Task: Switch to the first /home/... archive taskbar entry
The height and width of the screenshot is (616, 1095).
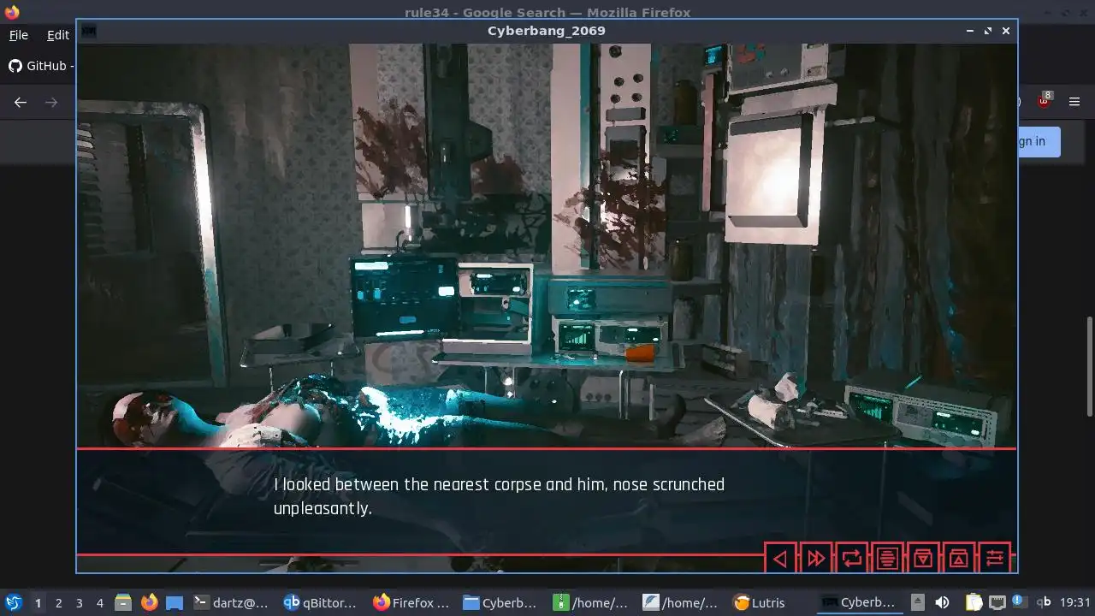Action: tap(592, 603)
